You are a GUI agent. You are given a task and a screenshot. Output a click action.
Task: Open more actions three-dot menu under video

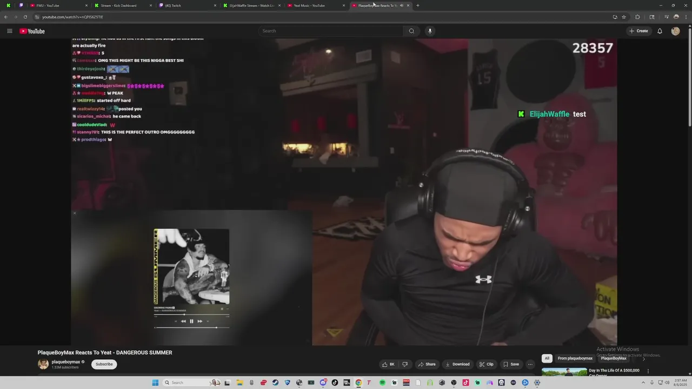(x=530, y=364)
